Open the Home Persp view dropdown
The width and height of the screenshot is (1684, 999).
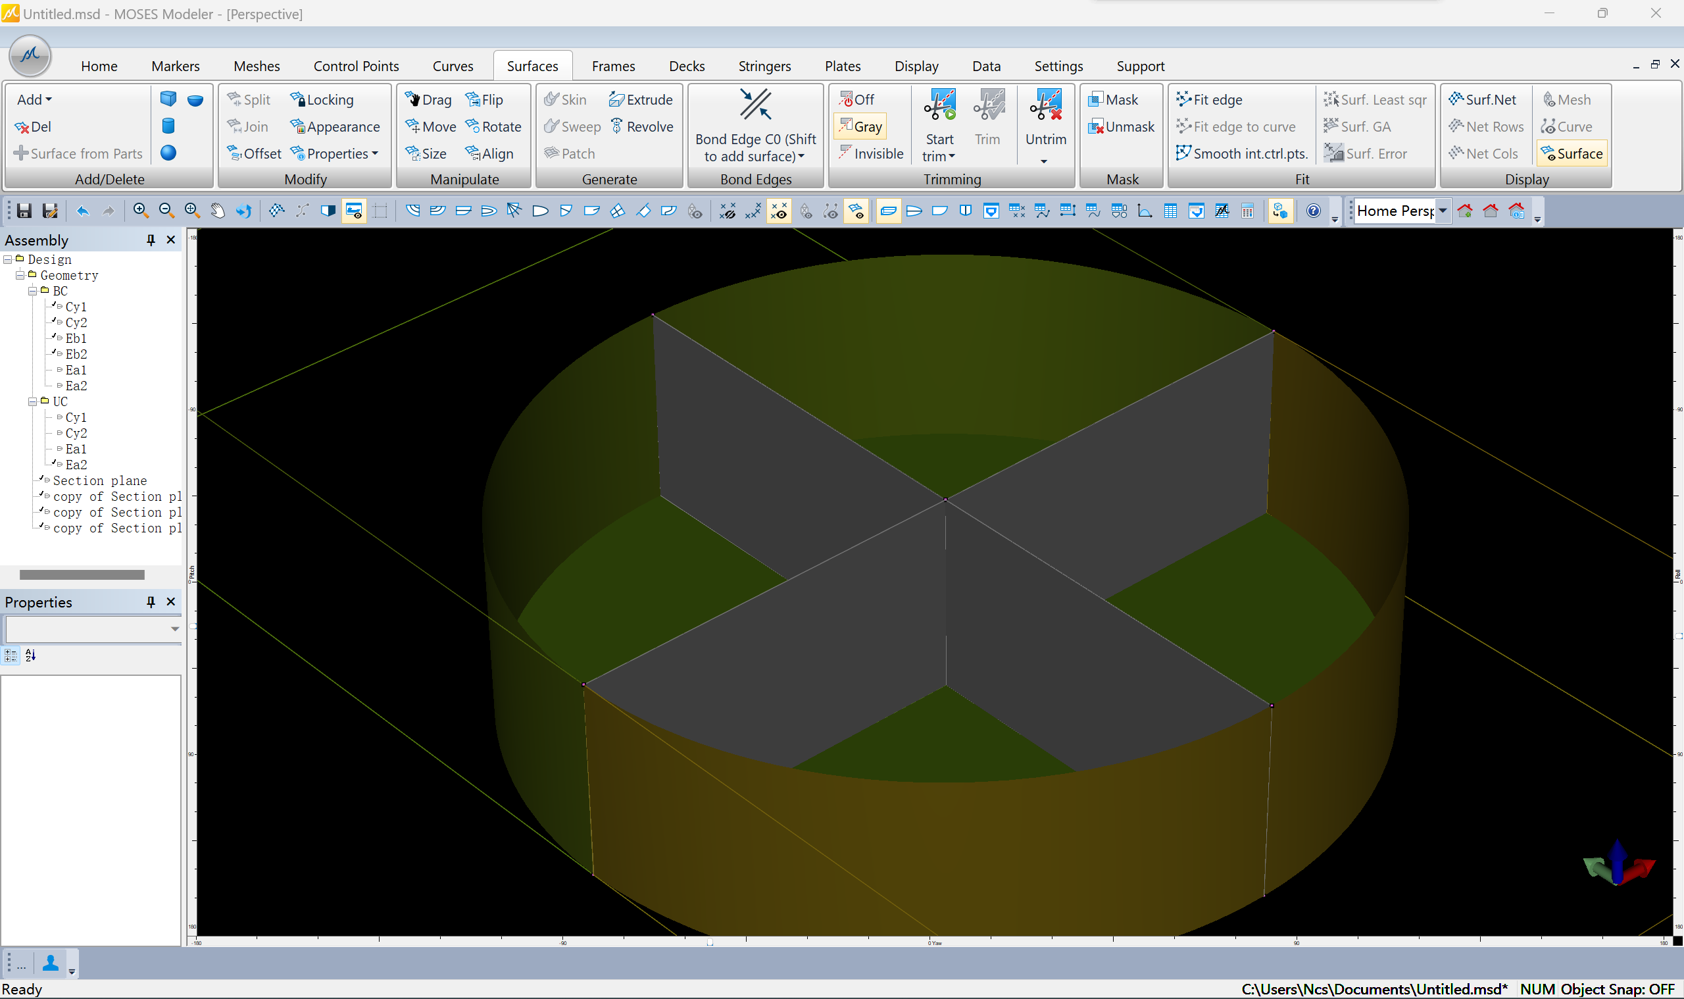point(1443,211)
